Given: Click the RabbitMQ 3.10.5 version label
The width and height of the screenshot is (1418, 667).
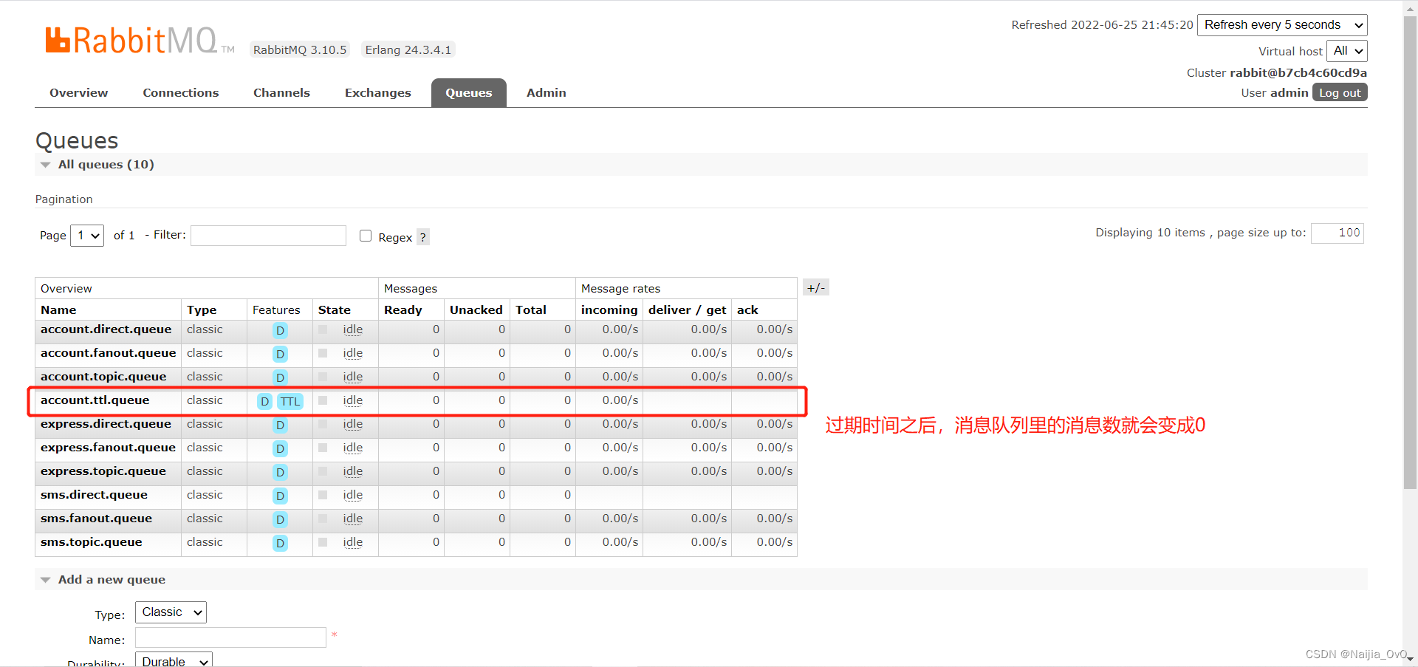Looking at the screenshot, I should pos(299,50).
